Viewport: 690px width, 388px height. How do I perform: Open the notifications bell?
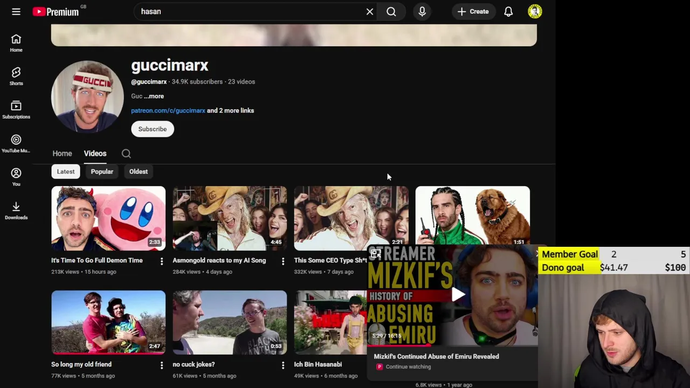tap(508, 11)
